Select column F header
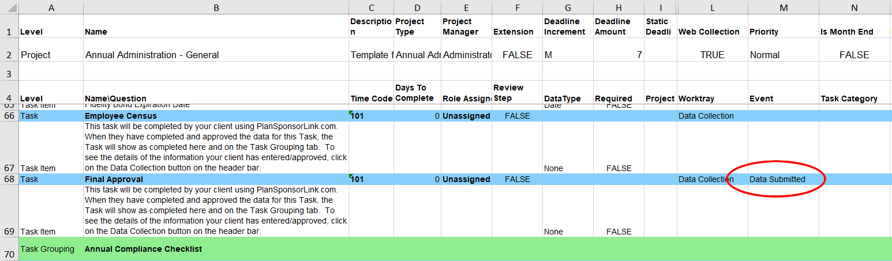The height and width of the screenshot is (261, 892). point(517,7)
